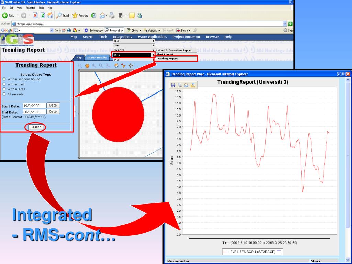The width and height of the screenshot is (352, 264).
Task: Open the Water Applications menu
Action: click(x=152, y=37)
